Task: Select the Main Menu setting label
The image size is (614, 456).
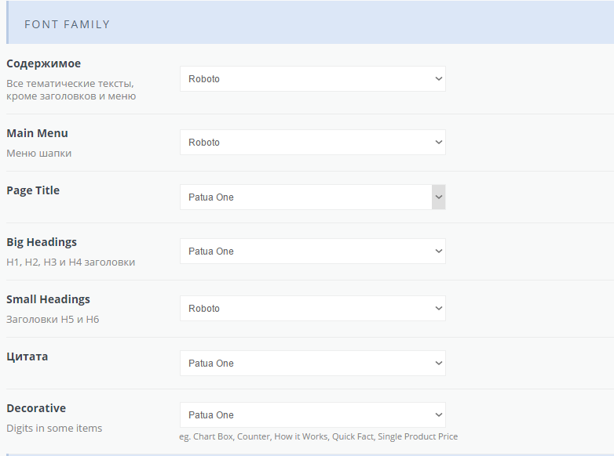Action: coord(37,133)
